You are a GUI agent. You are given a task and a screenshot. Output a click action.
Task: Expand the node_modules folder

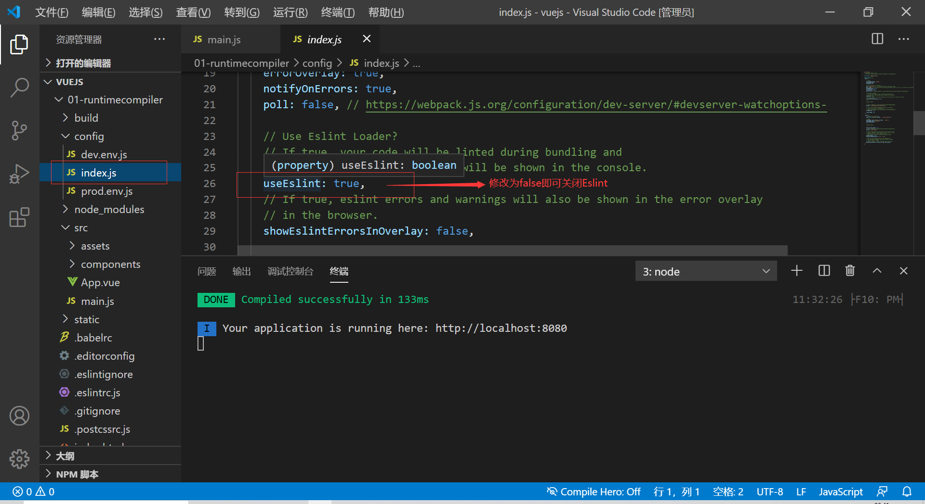click(x=109, y=209)
